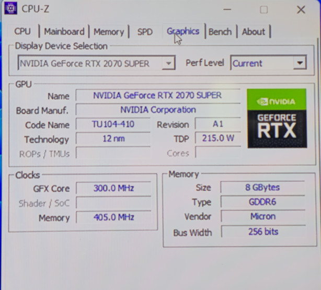Open the Mainboard tab
This screenshot has width=321, height=290.
64,31
